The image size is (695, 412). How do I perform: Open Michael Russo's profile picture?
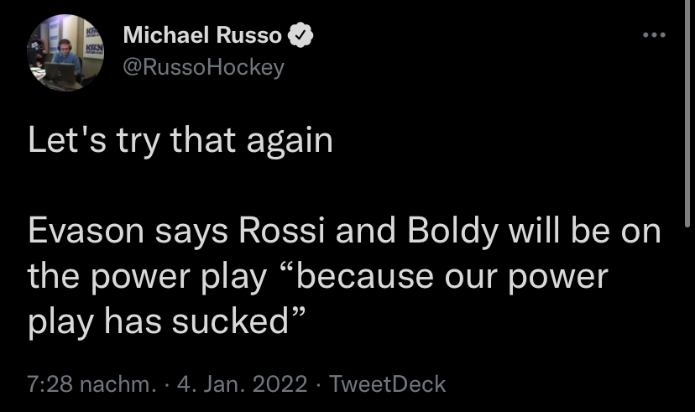coord(65,53)
